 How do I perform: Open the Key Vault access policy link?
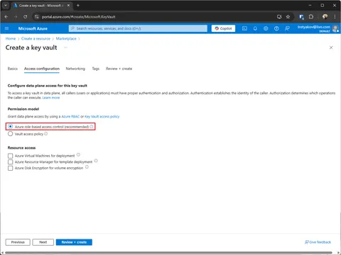pos(102,116)
